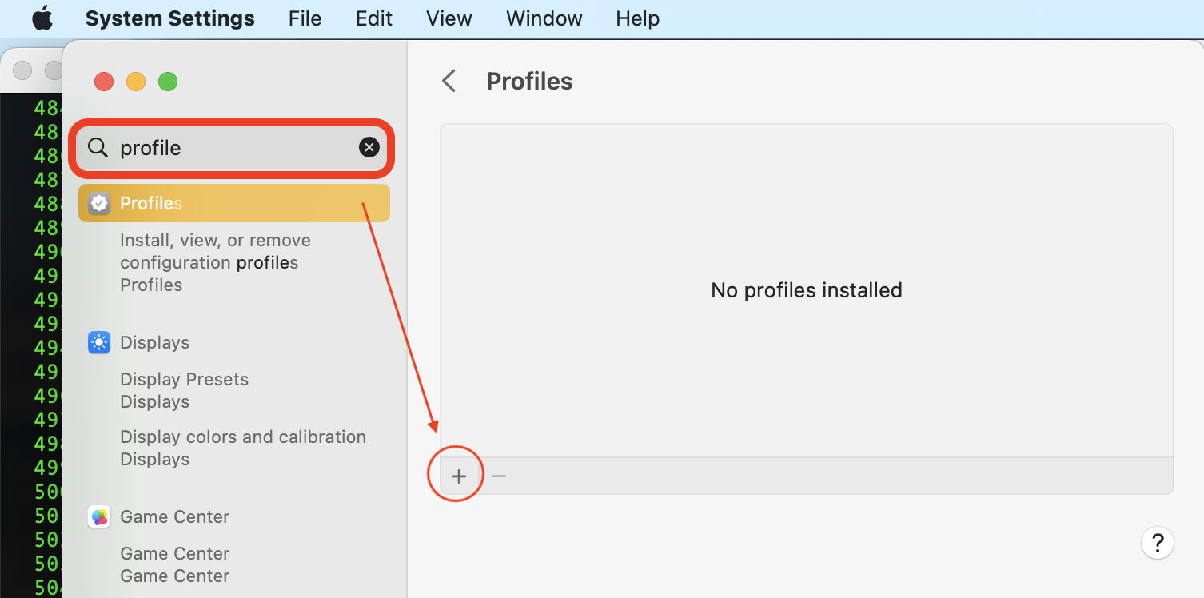Clear the search field with the X button
Viewport: 1204px width, 598px height.
(x=369, y=147)
